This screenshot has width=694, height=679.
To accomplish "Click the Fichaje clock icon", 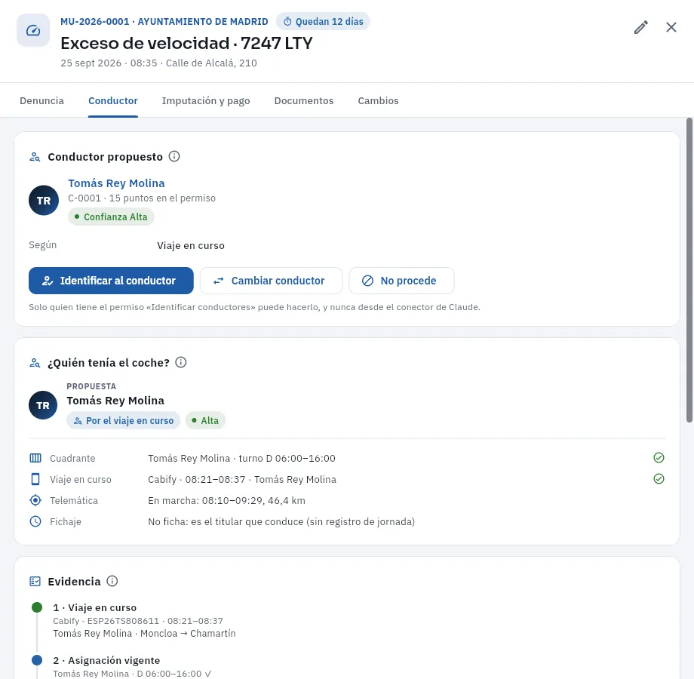I will click(x=35, y=521).
